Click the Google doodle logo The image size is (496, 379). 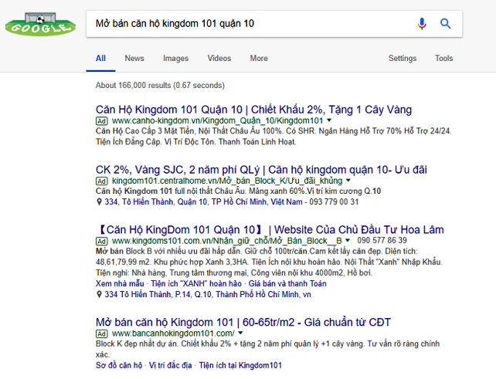tap(40, 25)
